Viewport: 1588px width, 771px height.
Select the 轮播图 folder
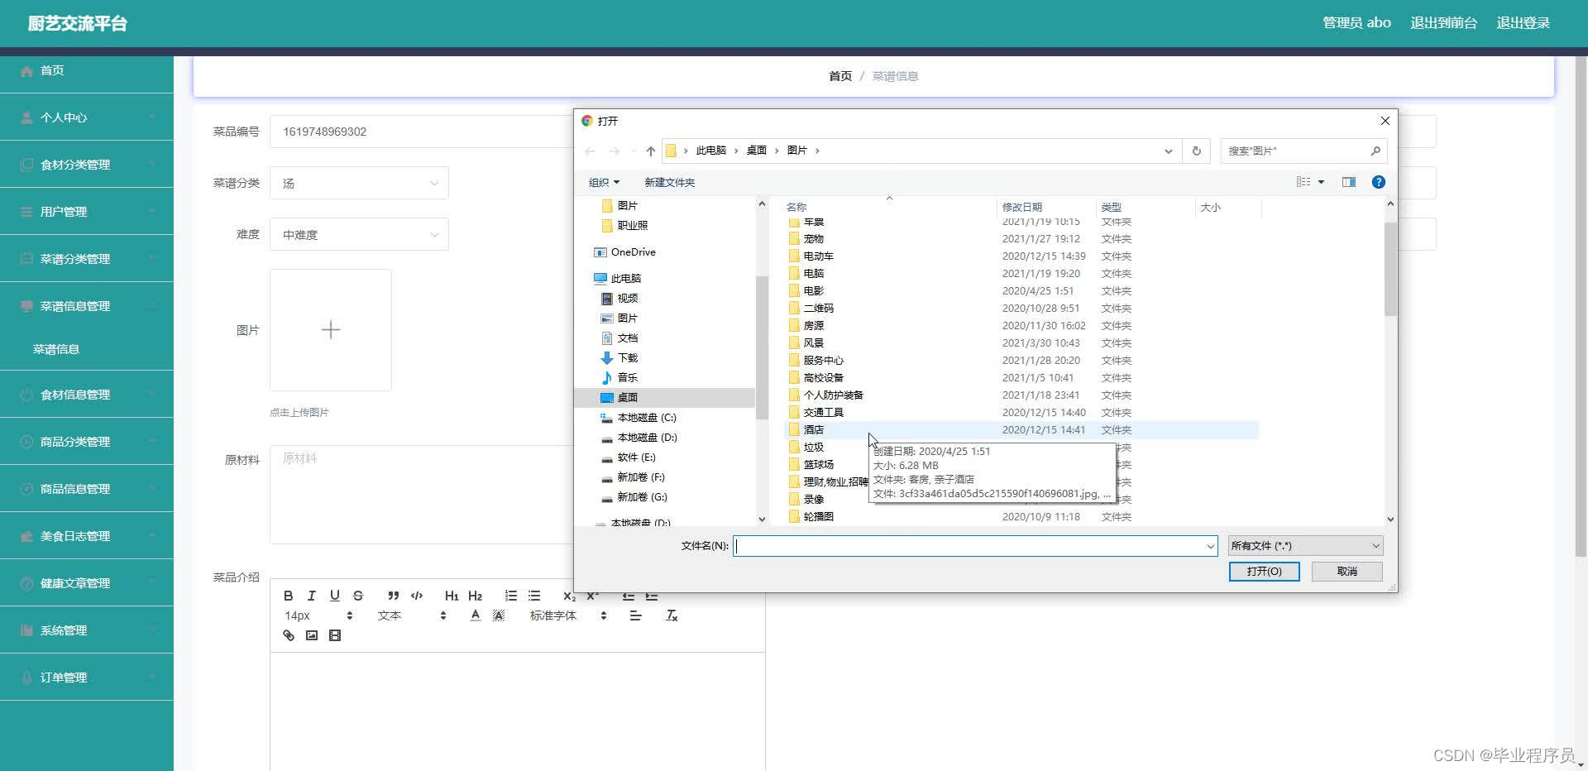point(818,517)
